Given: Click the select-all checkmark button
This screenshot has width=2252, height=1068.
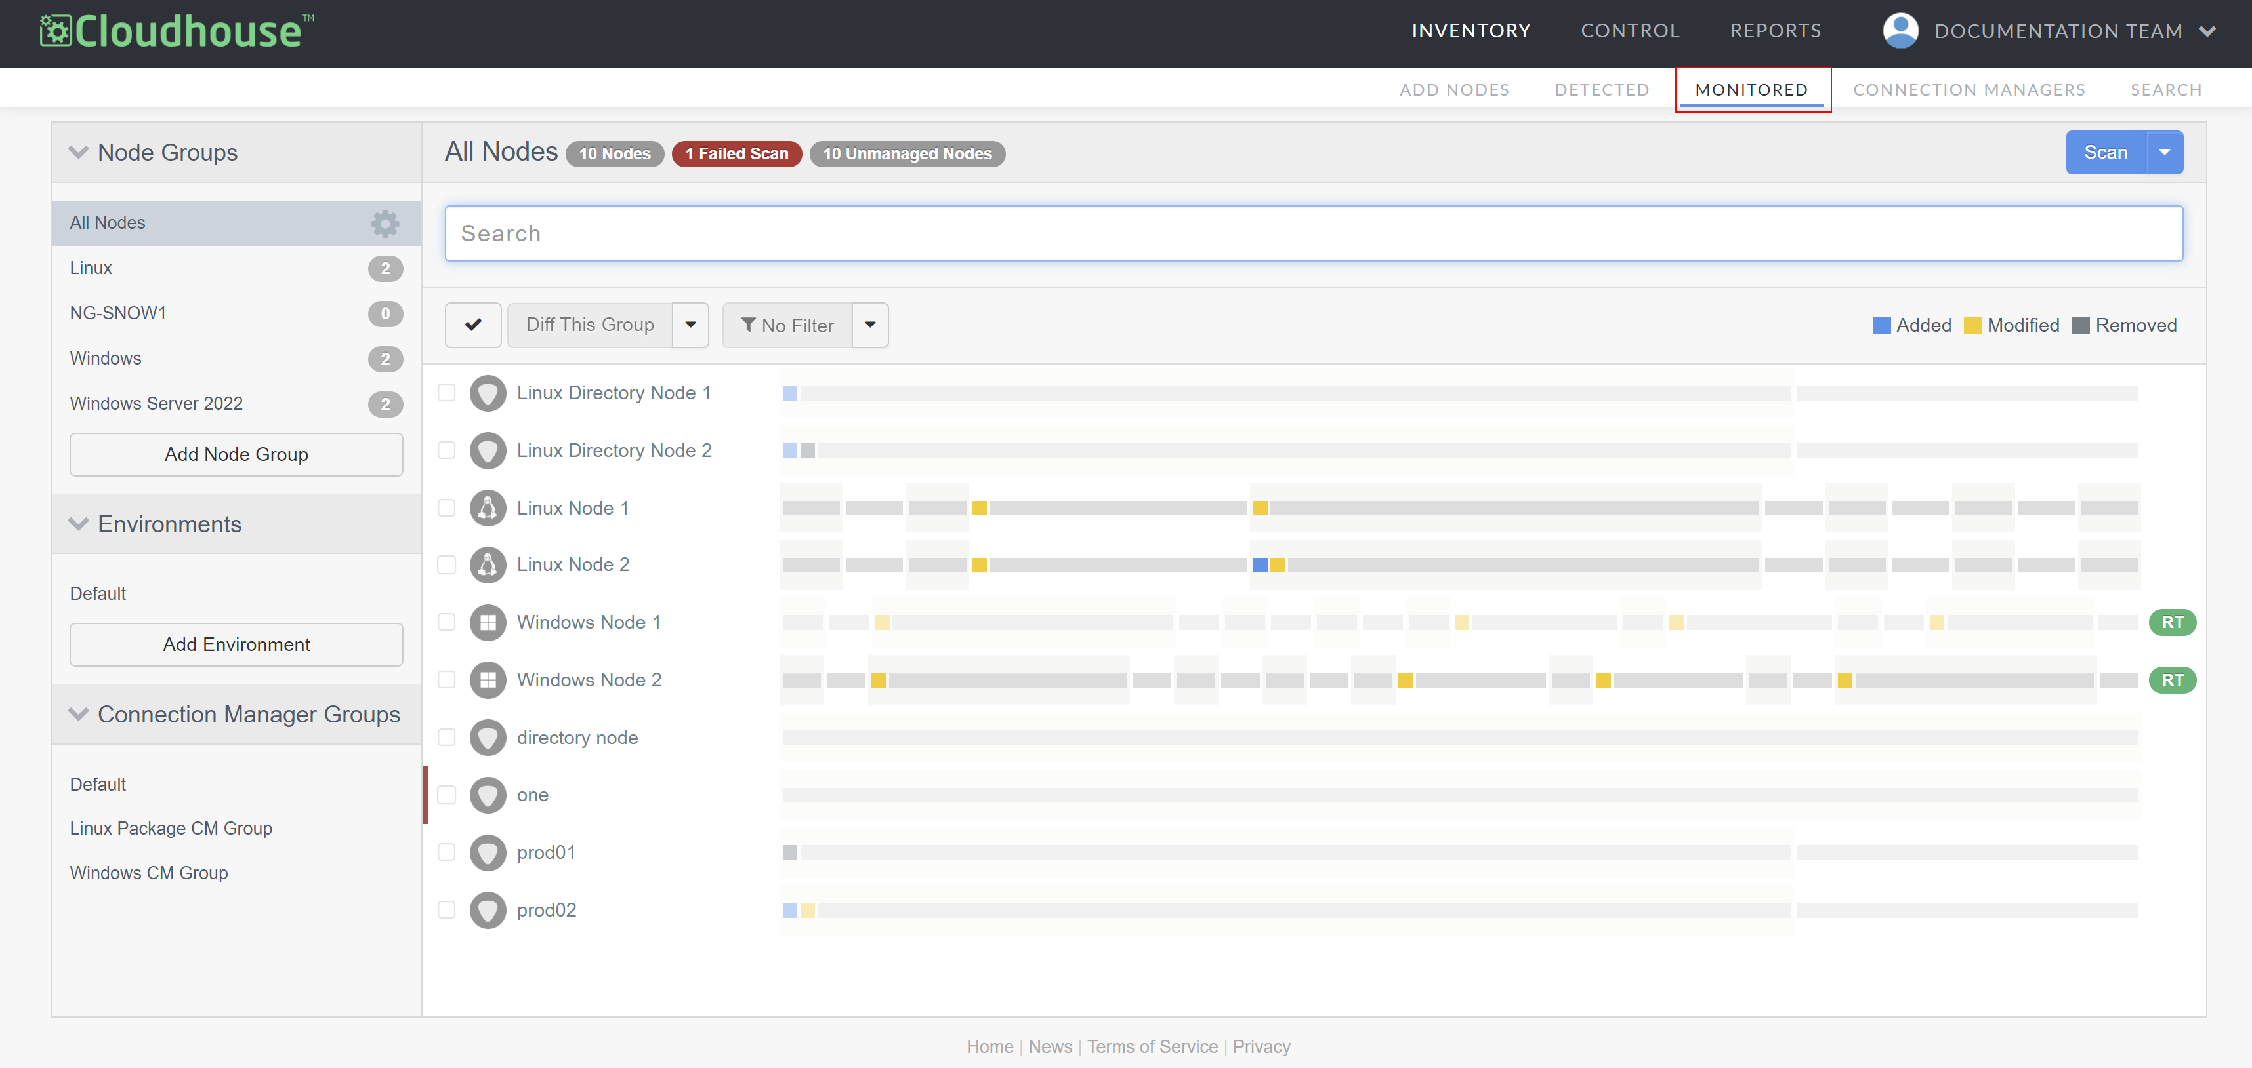Looking at the screenshot, I should coord(473,325).
